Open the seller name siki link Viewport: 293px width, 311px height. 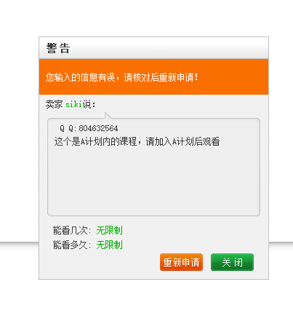click(x=73, y=104)
